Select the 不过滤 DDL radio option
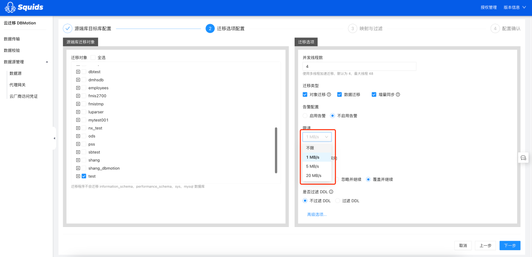The image size is (532, 257). click(305, 200)
